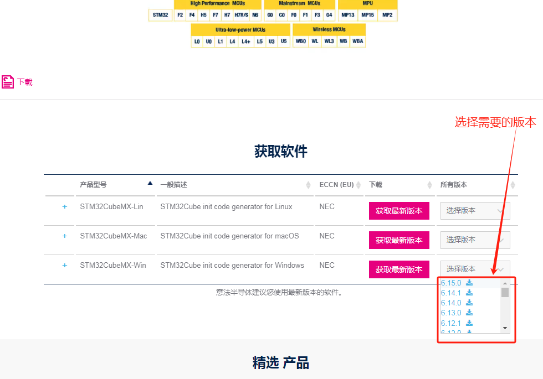Click the MP13 box in the chart

click(348, 15)
